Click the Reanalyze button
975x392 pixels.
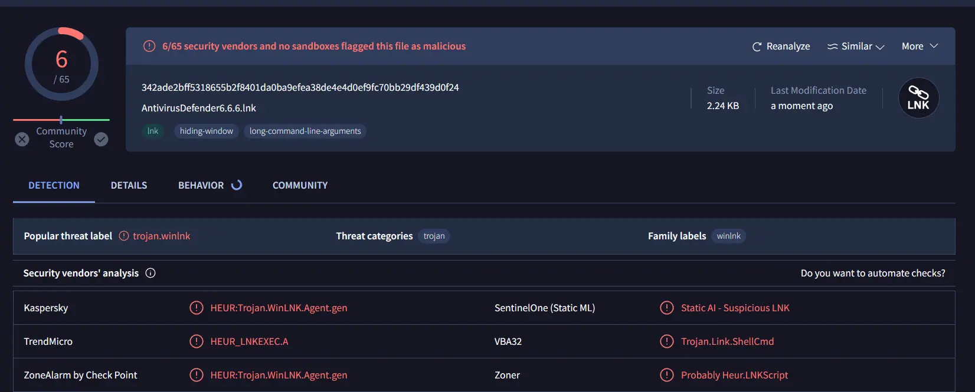(781, 46)
